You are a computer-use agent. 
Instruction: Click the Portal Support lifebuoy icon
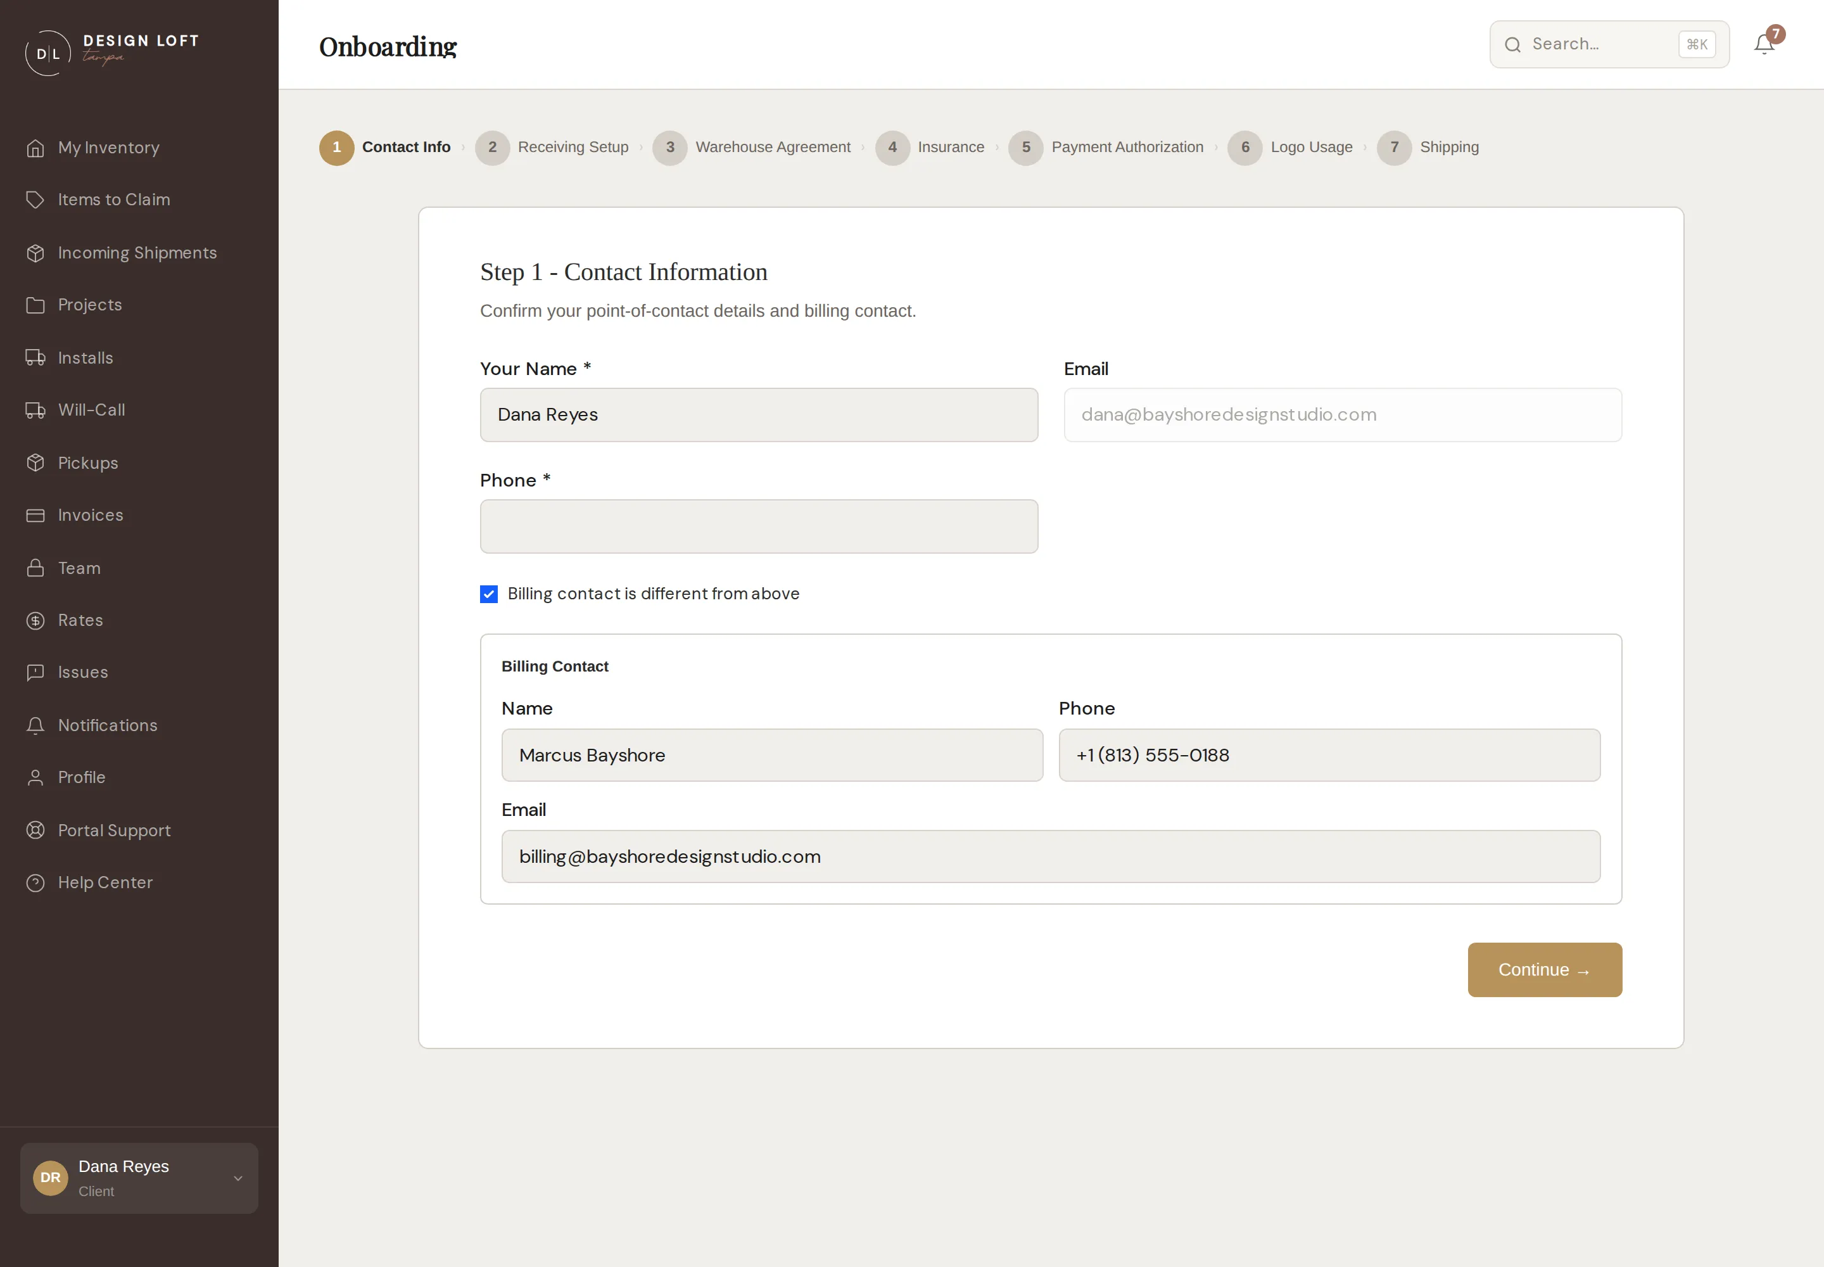click(x=35, y=831)
